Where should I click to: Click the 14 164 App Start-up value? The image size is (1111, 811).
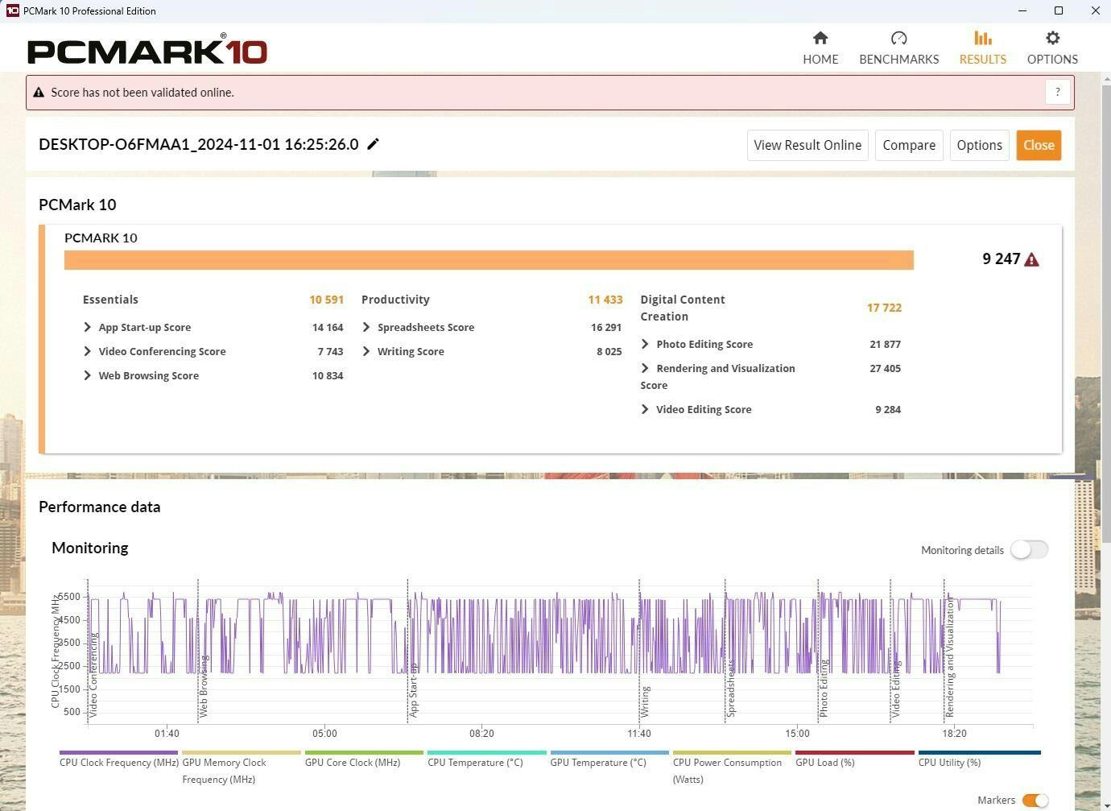coord(328,327)
